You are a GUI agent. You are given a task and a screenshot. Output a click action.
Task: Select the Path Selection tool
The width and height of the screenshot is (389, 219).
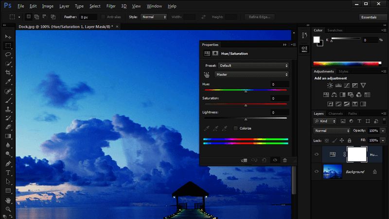[8, 182]
